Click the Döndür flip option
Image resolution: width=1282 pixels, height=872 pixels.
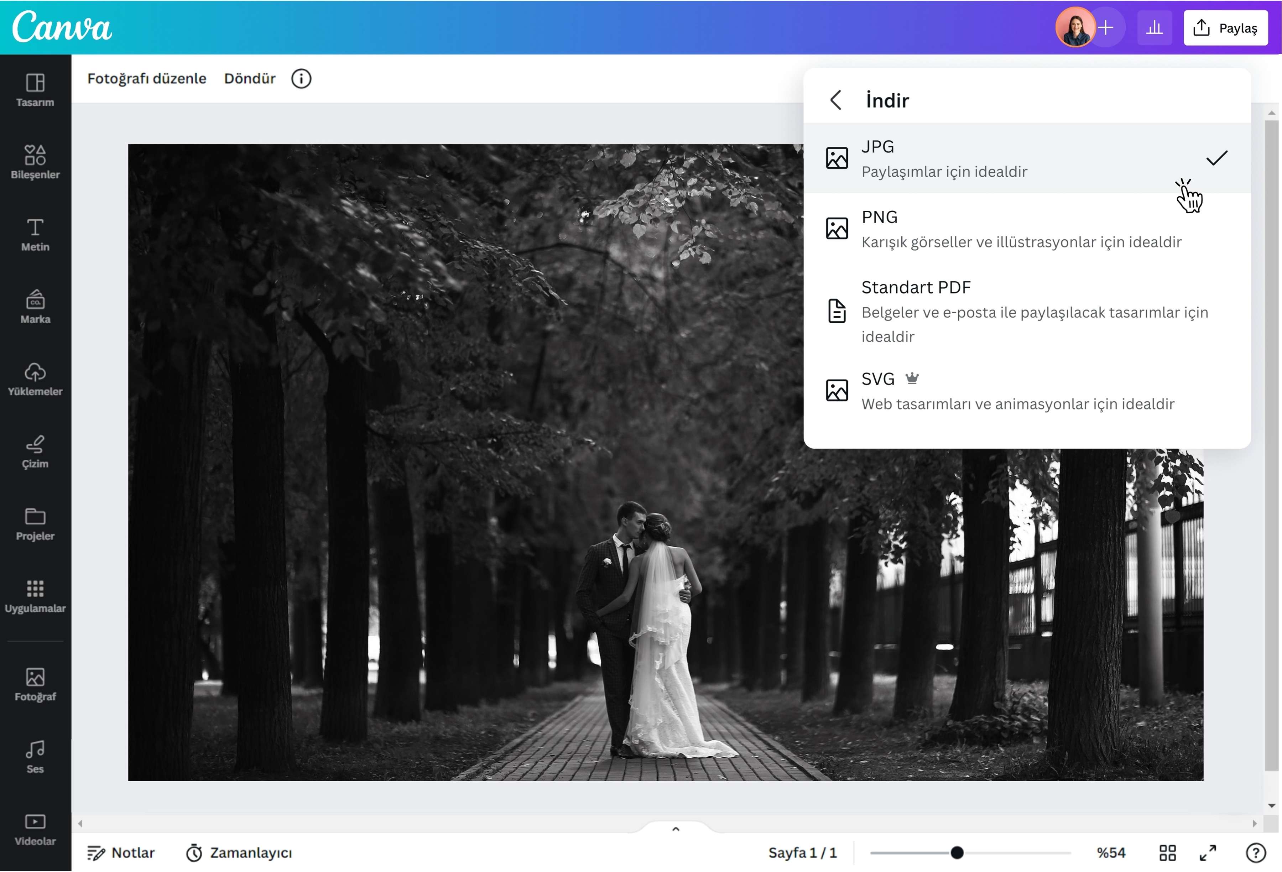[249, 78]
